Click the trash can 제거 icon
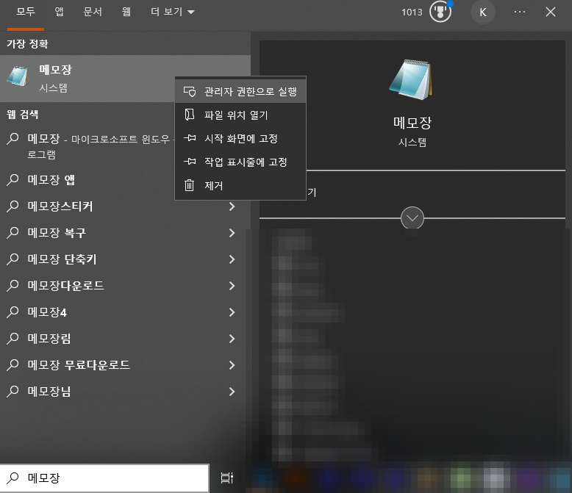 coord(190,185)
